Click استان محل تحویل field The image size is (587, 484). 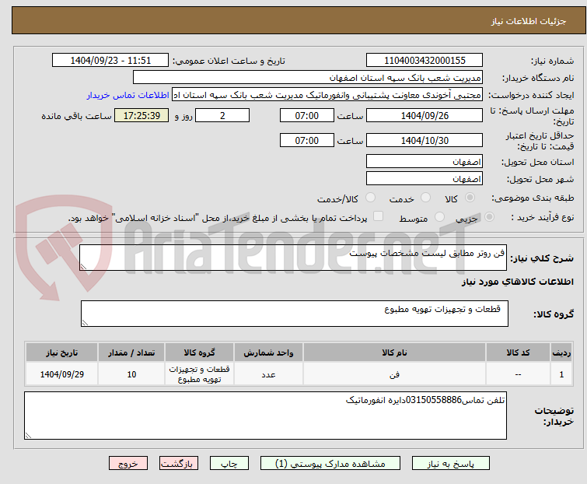(x=425, y=161)
